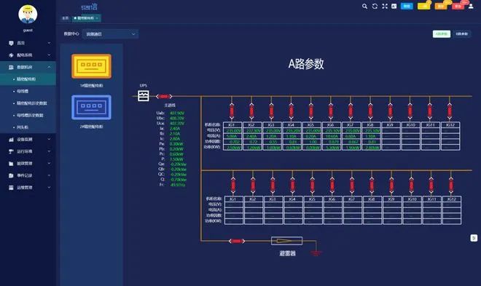Click the red alarm count button
The height and width of the screenshot is (286, 481).
pyautogui.click(x=458, y=6)
